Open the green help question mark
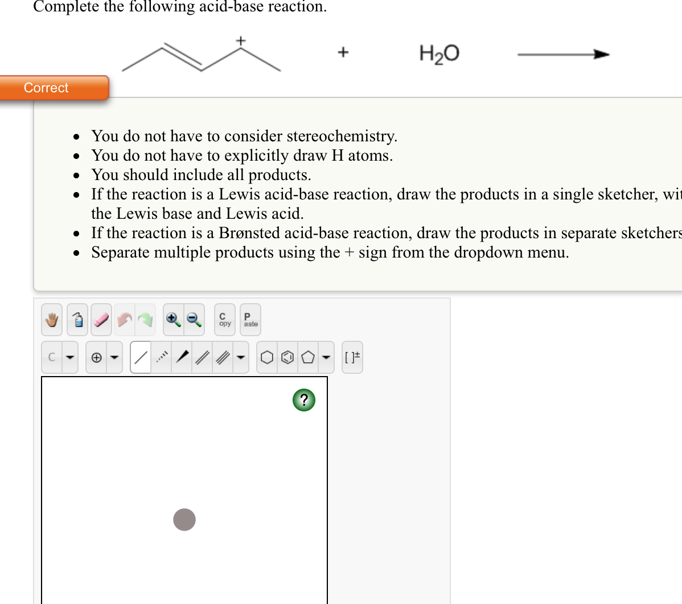Screen dimensions: 682x604 [304, 400]
